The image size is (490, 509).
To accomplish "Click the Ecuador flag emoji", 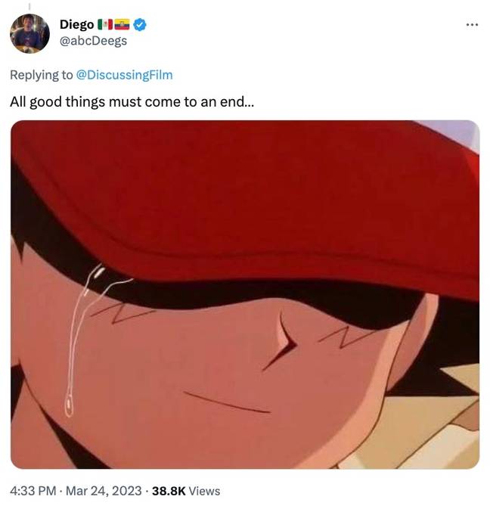I will coord(122,25).
